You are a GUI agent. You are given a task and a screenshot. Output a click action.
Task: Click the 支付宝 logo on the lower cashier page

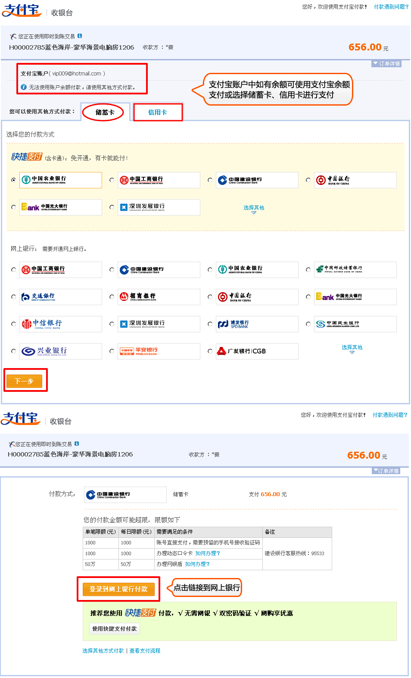pyautogui.click(x=21, y=419)
